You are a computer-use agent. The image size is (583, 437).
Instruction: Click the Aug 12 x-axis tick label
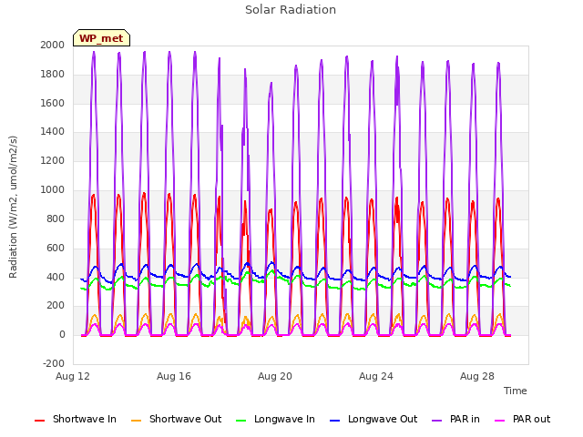click(x=73, y=376)
